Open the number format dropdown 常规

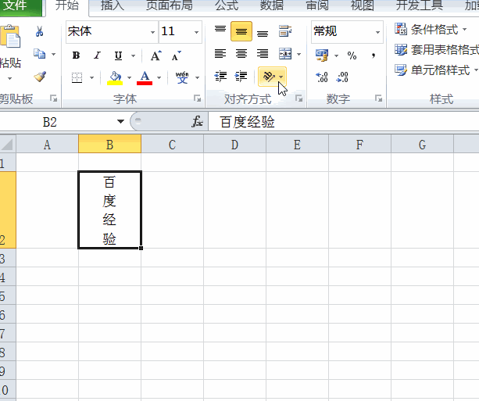point(377,32)
